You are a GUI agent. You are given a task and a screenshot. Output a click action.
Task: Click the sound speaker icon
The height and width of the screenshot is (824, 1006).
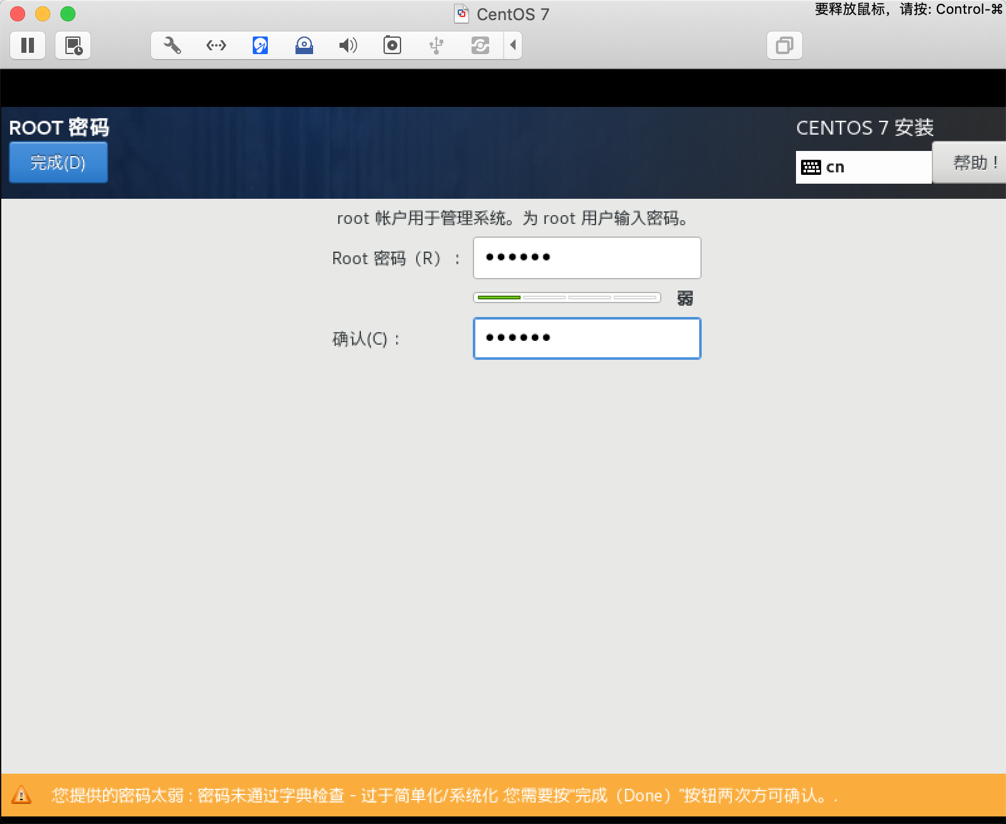348,45
